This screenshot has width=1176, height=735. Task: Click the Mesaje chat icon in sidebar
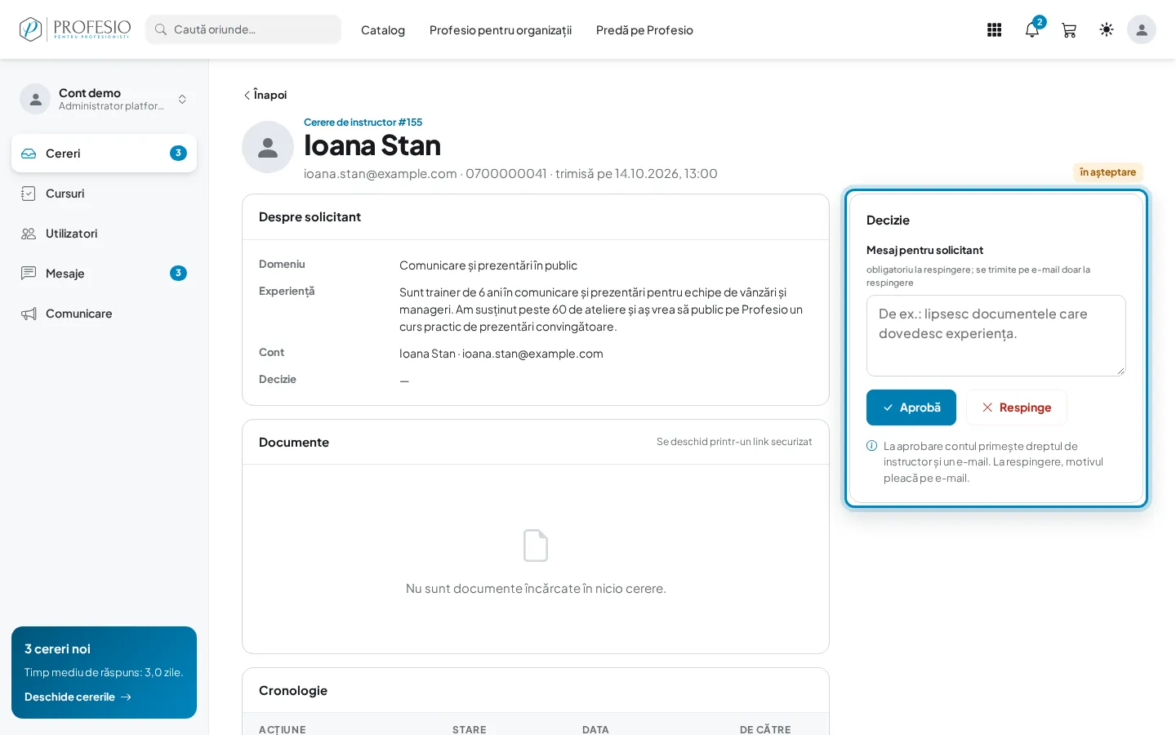tap(29, 274)
